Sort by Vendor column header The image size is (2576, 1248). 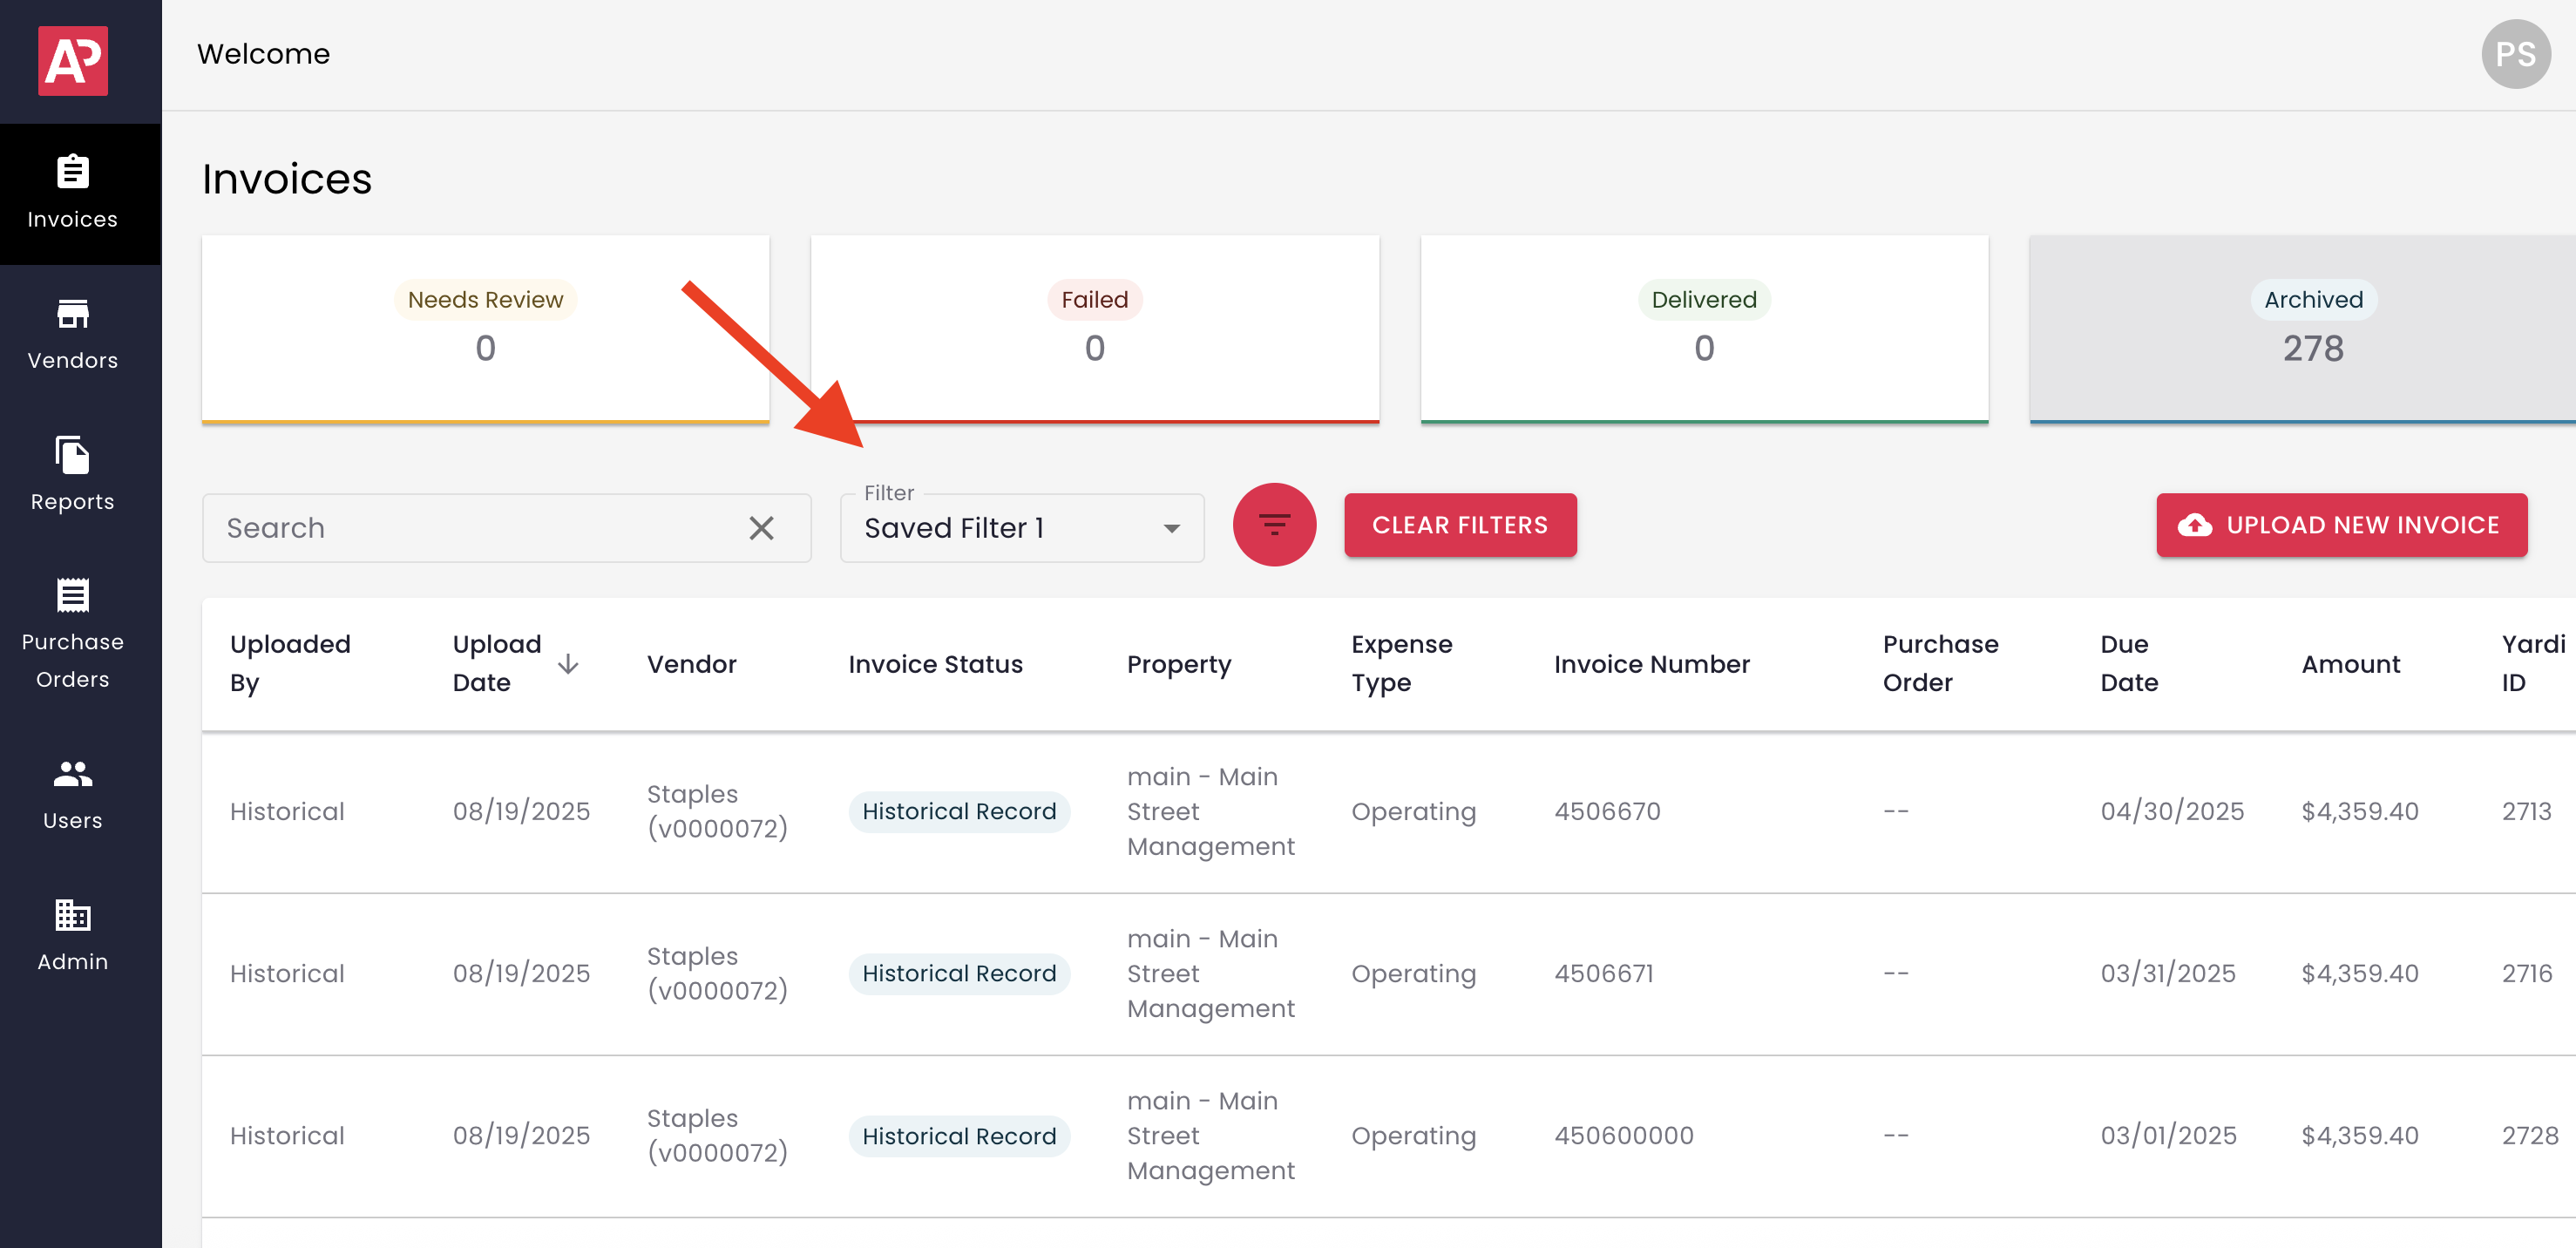click(692, 665)
